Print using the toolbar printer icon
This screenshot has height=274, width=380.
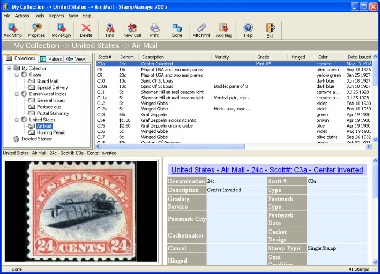click(154, 31)
